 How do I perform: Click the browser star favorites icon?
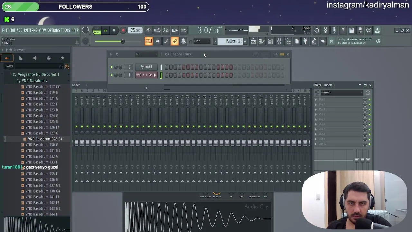(x=63, y=58)
